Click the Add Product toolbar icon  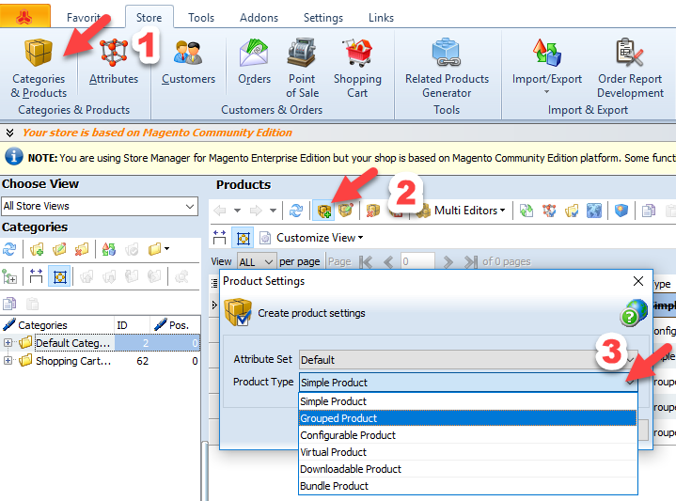click(x=323, y=211)
